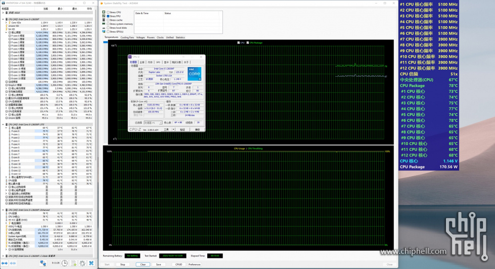Collapse CPU Enhanced sensor group in HWiNFO
The height and width of the screenshot is (269, 495).
[x=3, y=210]
